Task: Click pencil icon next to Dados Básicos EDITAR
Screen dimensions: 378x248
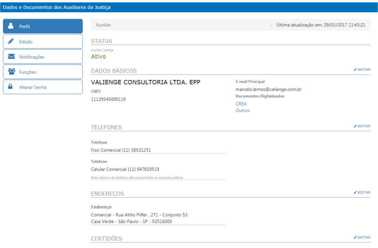Action: pos(355,69)
